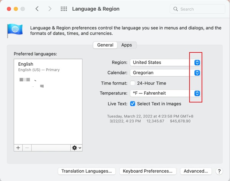Click the Advanced button
The width and height of the screenshot is (230, 181).
click(x=195, y=171)
